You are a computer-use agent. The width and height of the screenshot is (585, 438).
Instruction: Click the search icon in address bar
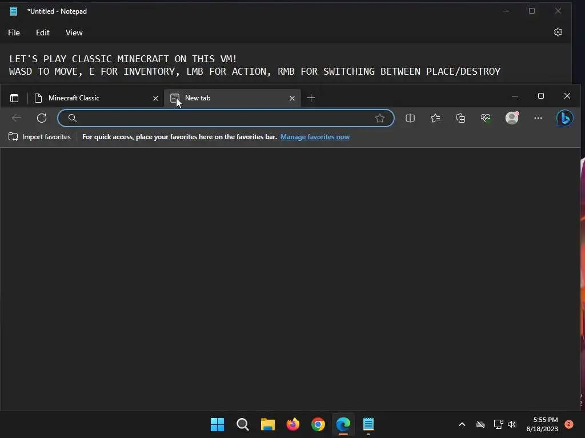click(x=73, y=118)
